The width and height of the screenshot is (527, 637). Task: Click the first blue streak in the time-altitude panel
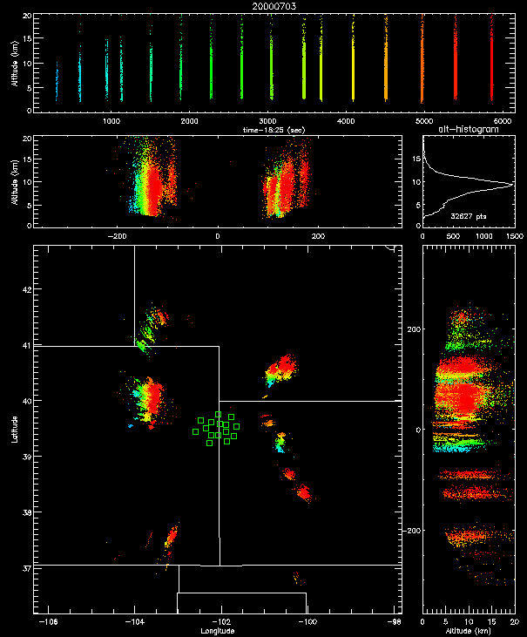tap(57, 81)
